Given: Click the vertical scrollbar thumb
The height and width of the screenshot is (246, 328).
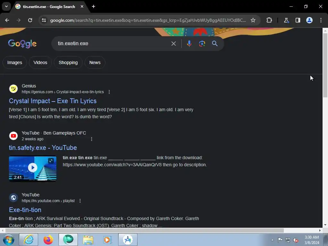Looking at the screenshot, I should (x=325, y=65).
